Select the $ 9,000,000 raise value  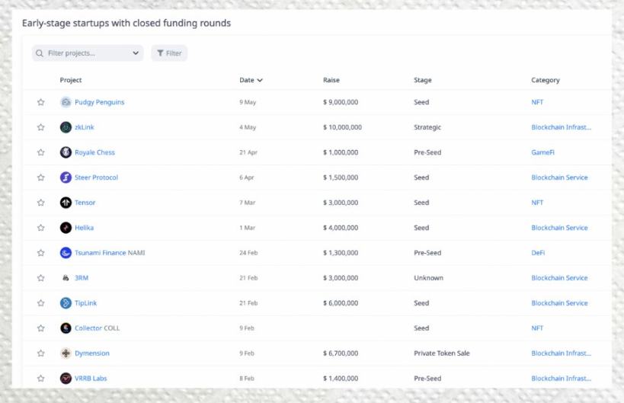341,102
